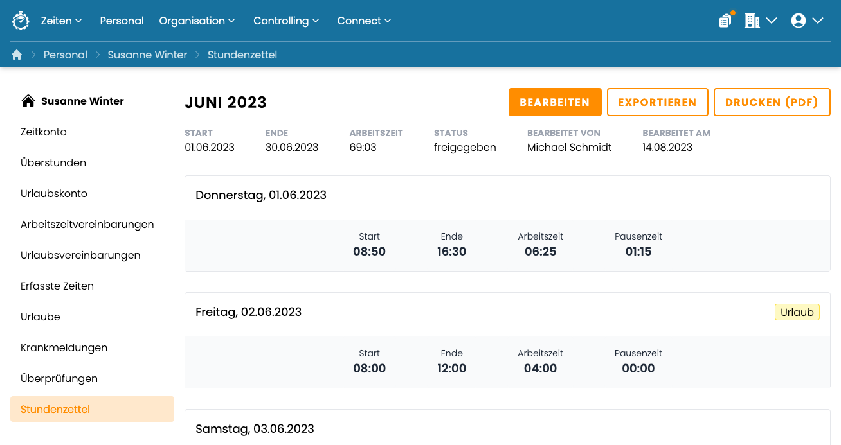This screenshot has height=445, width=841.
Task: Click the edited date 14.08.2023
Action: tap(667, 147)
